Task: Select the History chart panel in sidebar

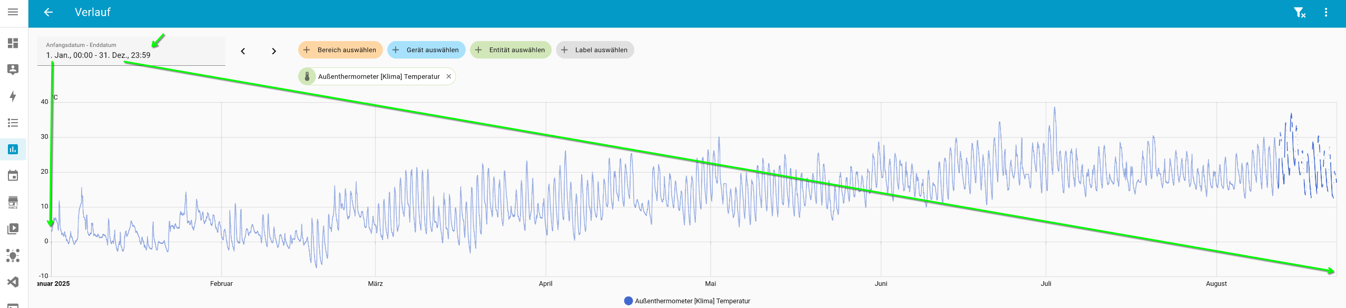Action: pyautogui.click(x=13, y=150)
